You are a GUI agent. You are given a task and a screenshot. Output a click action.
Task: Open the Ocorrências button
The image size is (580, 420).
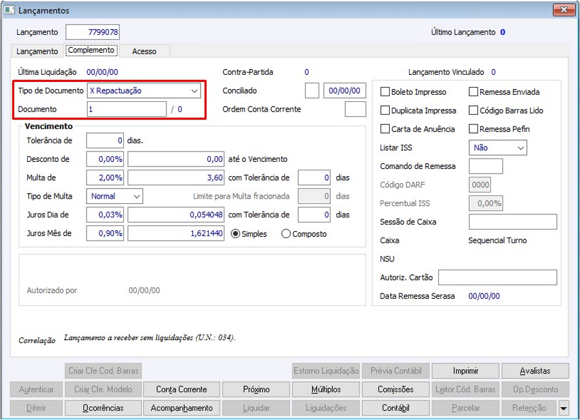tap(103, 408)
